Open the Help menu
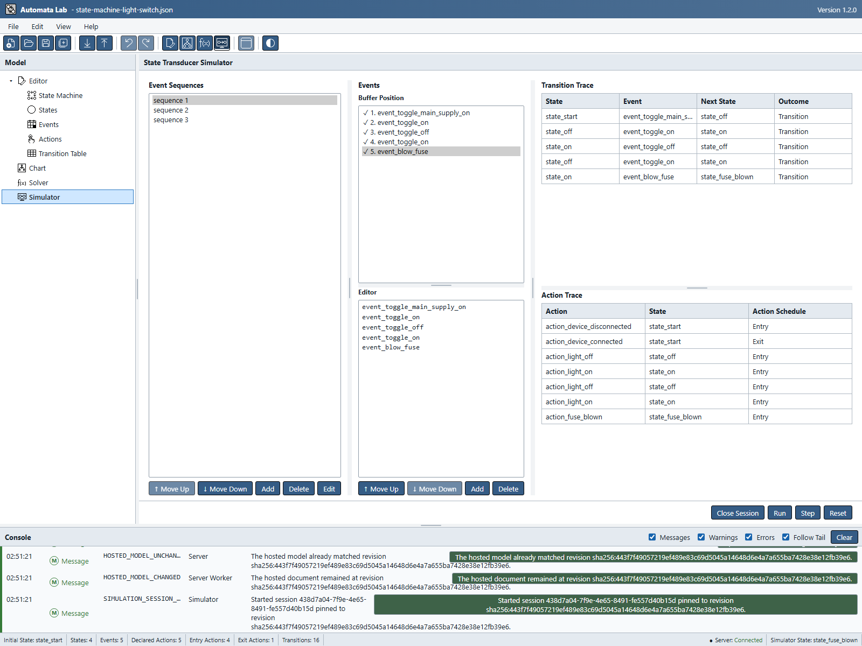This screenshot has height=646, width=862. point(91,26)
